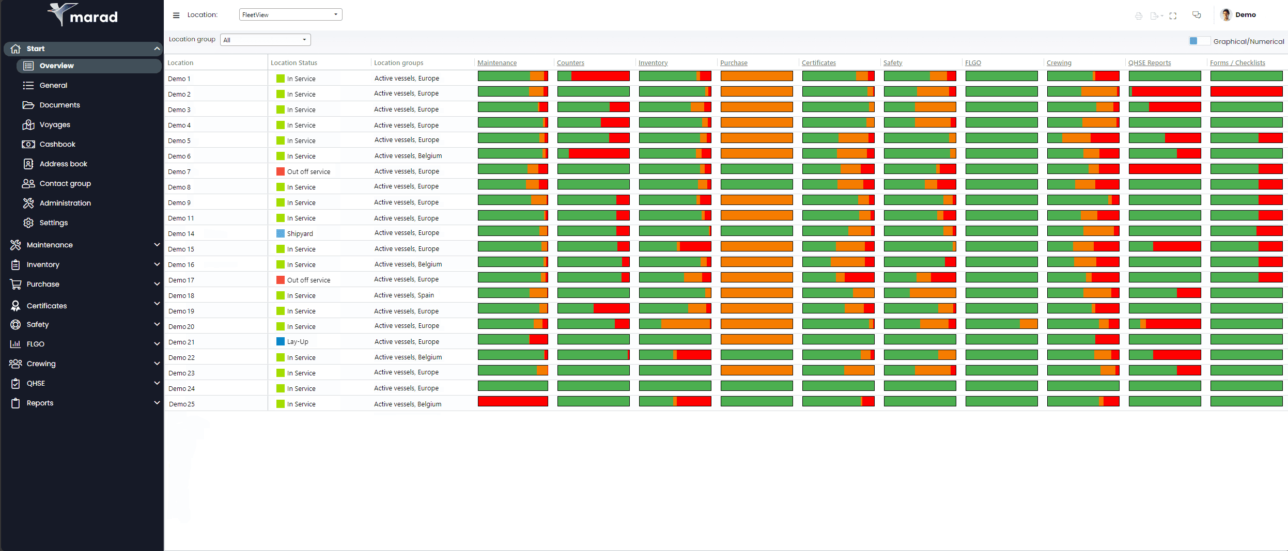The height and width of the screenshot is (551, 1288).
Task: Click the QHSE clipboard-check icon
Action: coord(15,383)
